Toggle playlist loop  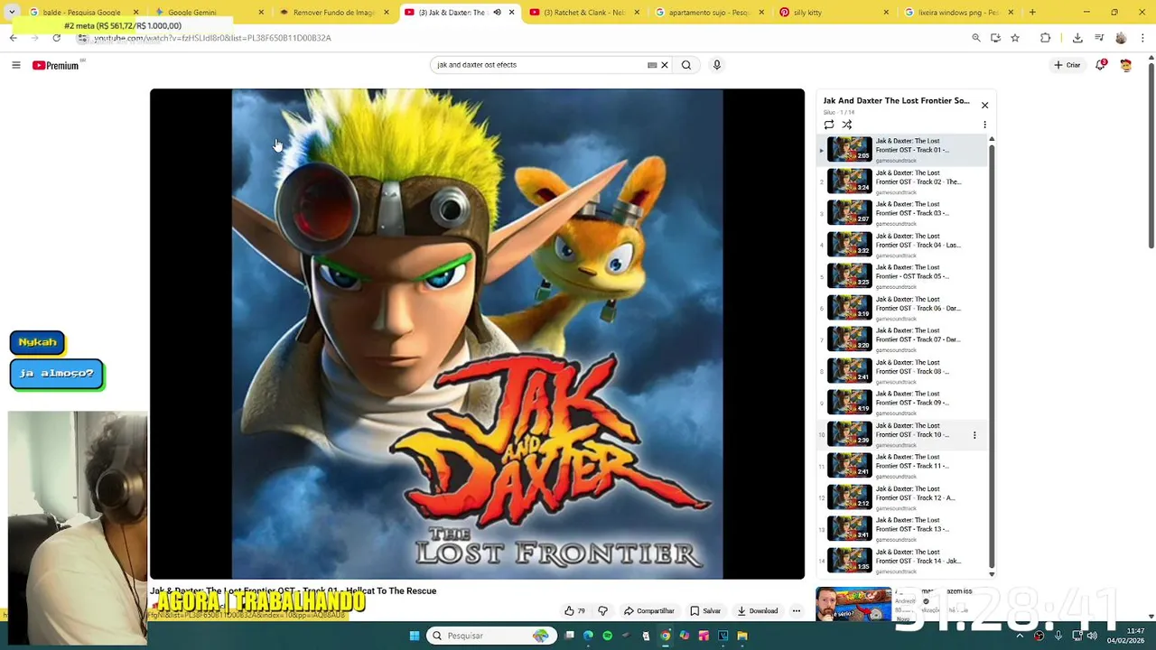829,125
